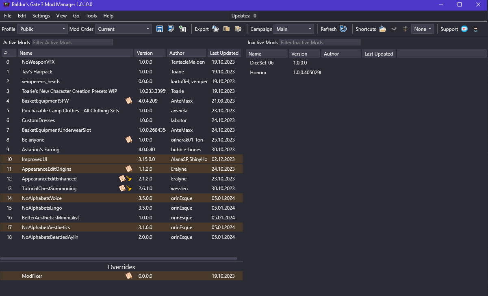
Task: Click the Save load order floppy icon
Action: (x=160, y=29)
